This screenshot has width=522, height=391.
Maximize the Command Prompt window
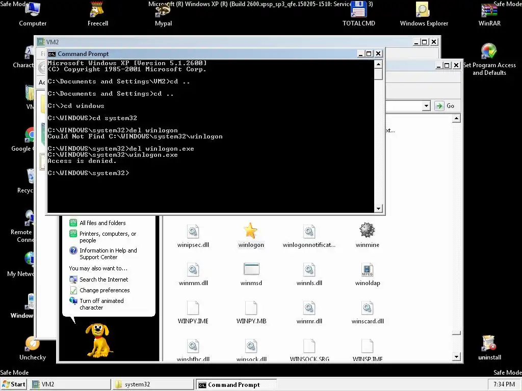coord(369,54)
